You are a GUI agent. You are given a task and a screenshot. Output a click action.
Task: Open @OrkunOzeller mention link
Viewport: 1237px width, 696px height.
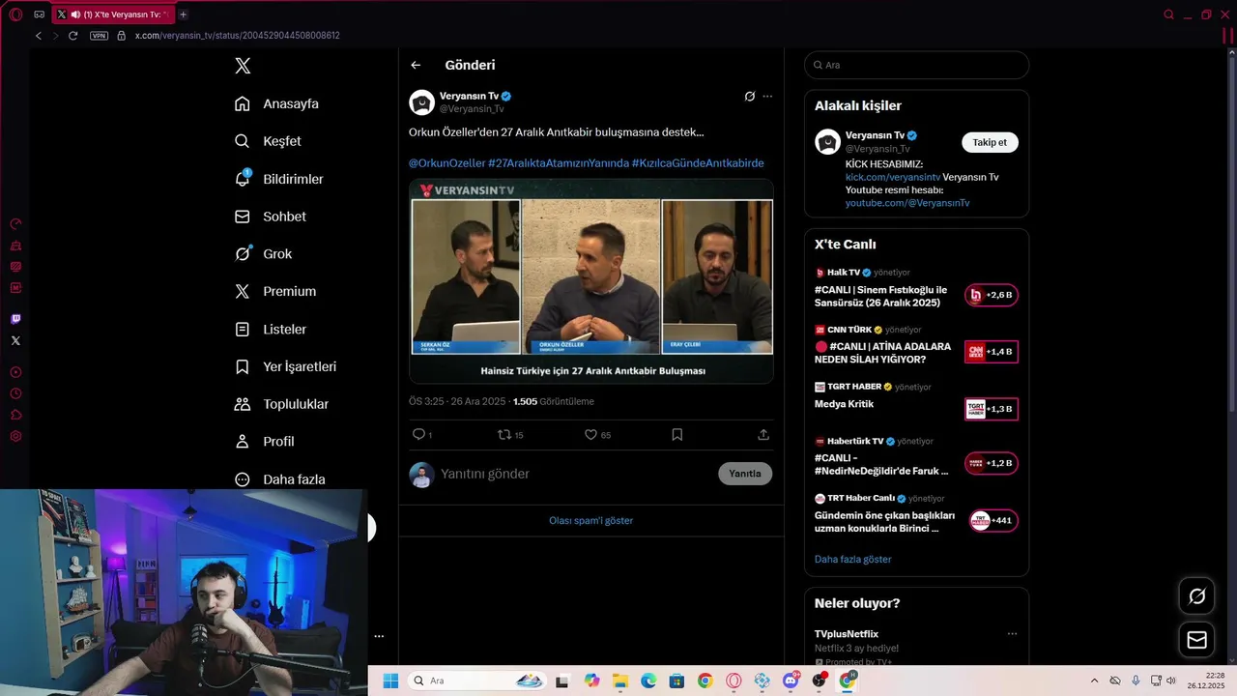446,163
